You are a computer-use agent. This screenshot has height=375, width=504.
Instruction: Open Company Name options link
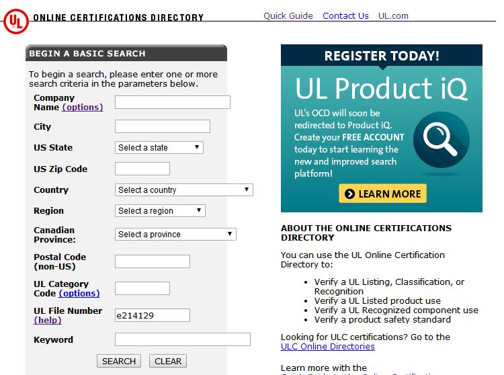83,108
